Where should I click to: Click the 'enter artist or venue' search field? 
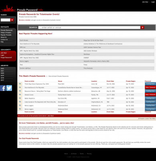pos(89,27)
